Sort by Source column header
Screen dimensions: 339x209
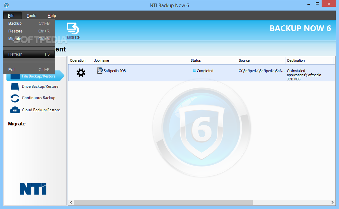[x=261, y=60]
